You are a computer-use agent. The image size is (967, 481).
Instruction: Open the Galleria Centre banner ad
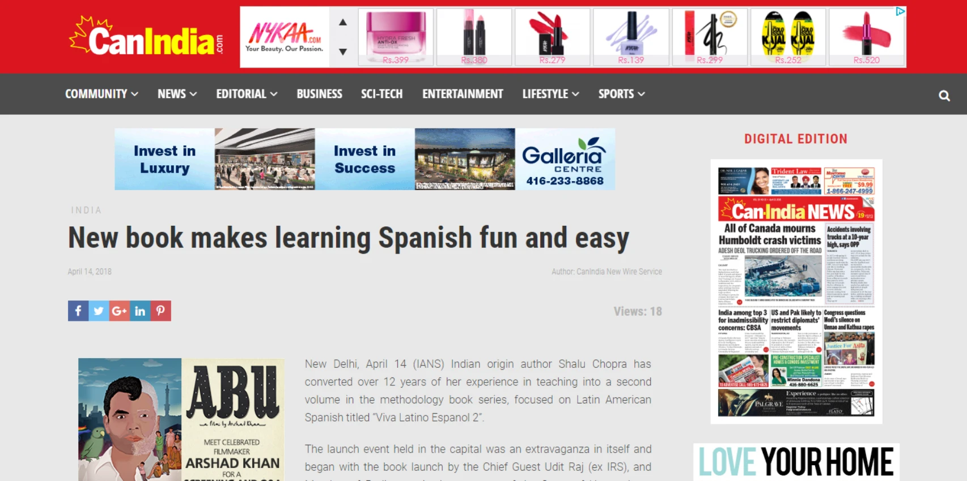pos(364,159)
